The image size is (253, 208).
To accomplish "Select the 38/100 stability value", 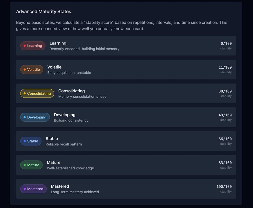I will click(225, 91).
